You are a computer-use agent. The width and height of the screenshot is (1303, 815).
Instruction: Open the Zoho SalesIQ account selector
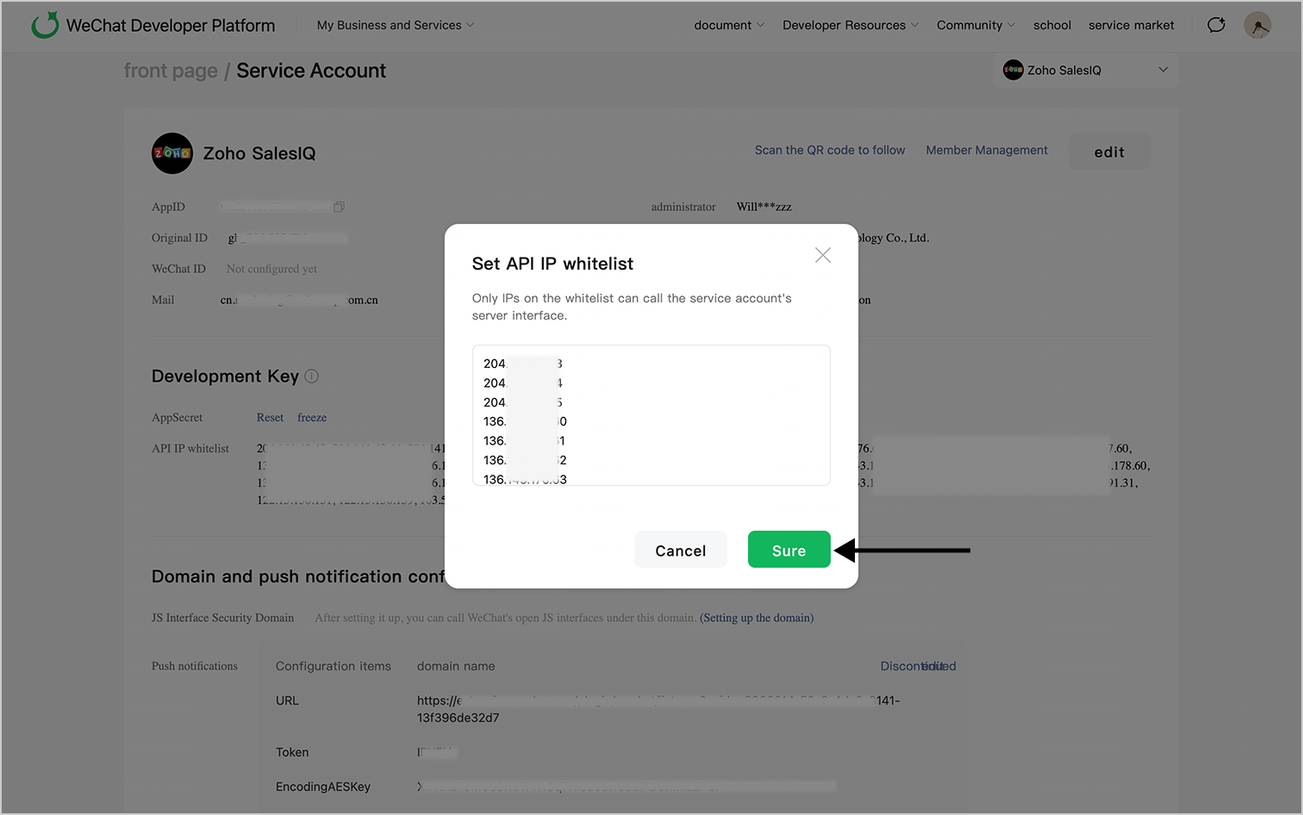point(1085,71)
